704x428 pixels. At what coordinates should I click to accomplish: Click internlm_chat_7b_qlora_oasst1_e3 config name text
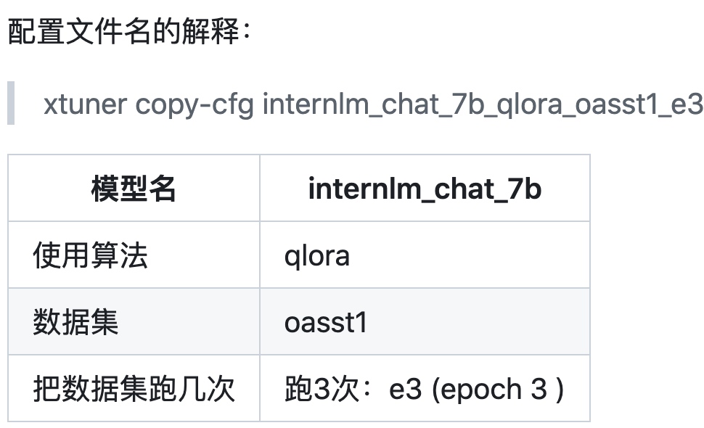pos(483,104)
